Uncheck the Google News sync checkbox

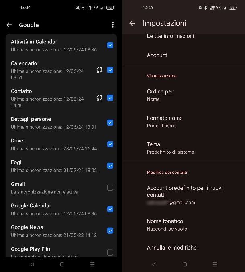[110, 231]
